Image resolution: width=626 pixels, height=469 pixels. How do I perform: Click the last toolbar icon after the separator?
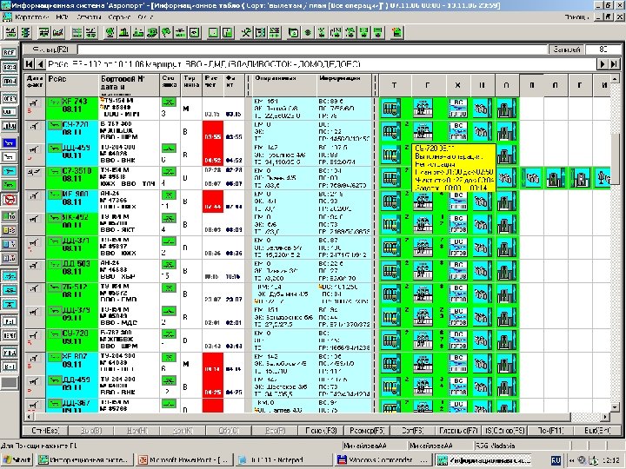point(396,33)
